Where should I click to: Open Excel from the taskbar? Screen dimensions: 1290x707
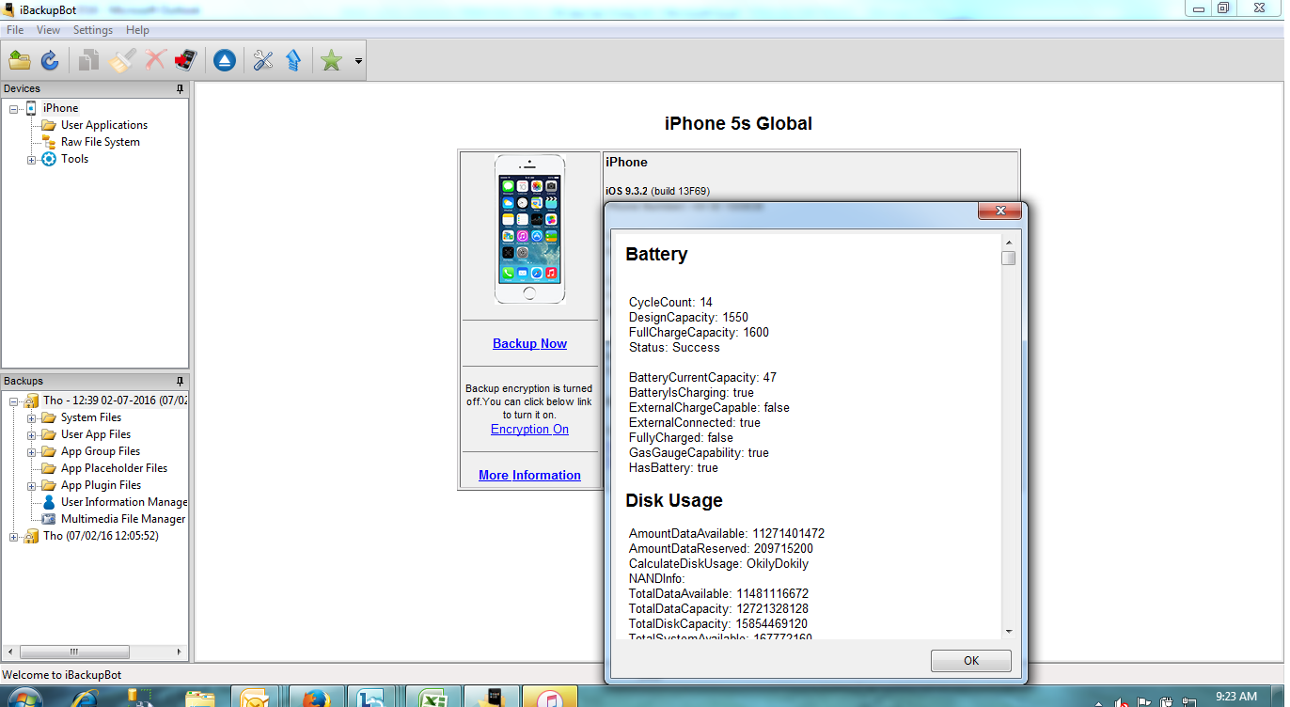tap(432, 699)
